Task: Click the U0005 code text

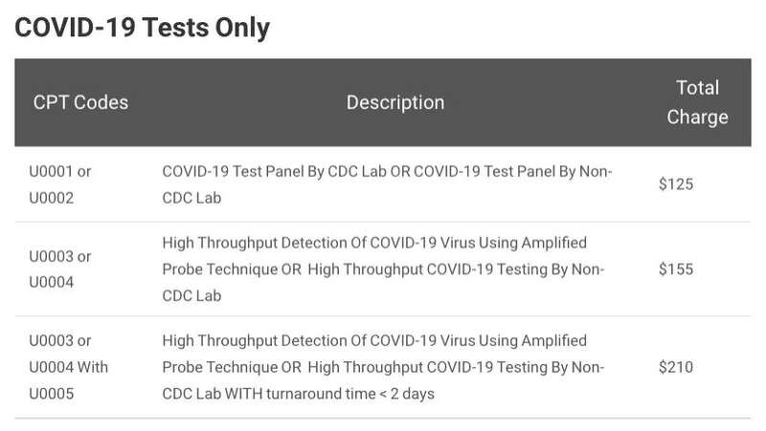Action: click(52, 394)
